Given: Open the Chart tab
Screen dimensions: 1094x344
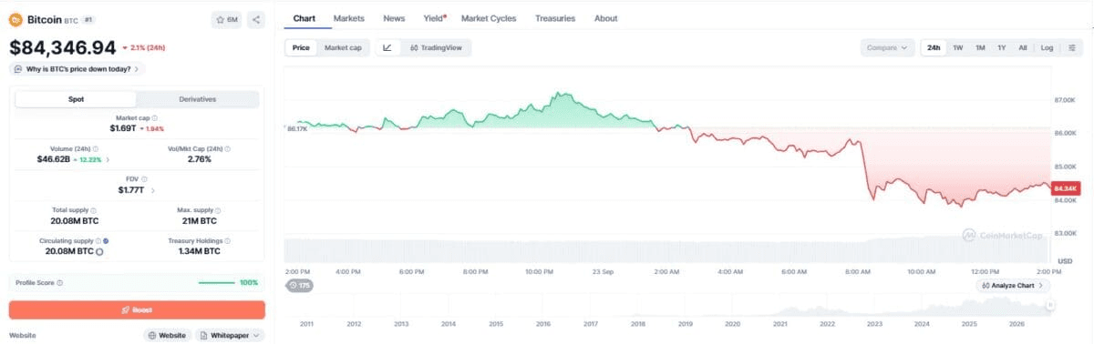Looking at the screenshot, I should coord(304,18).
